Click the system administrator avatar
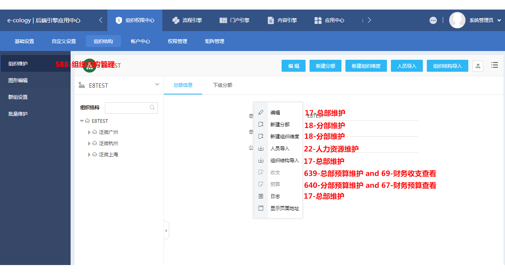 pos(457,20)
